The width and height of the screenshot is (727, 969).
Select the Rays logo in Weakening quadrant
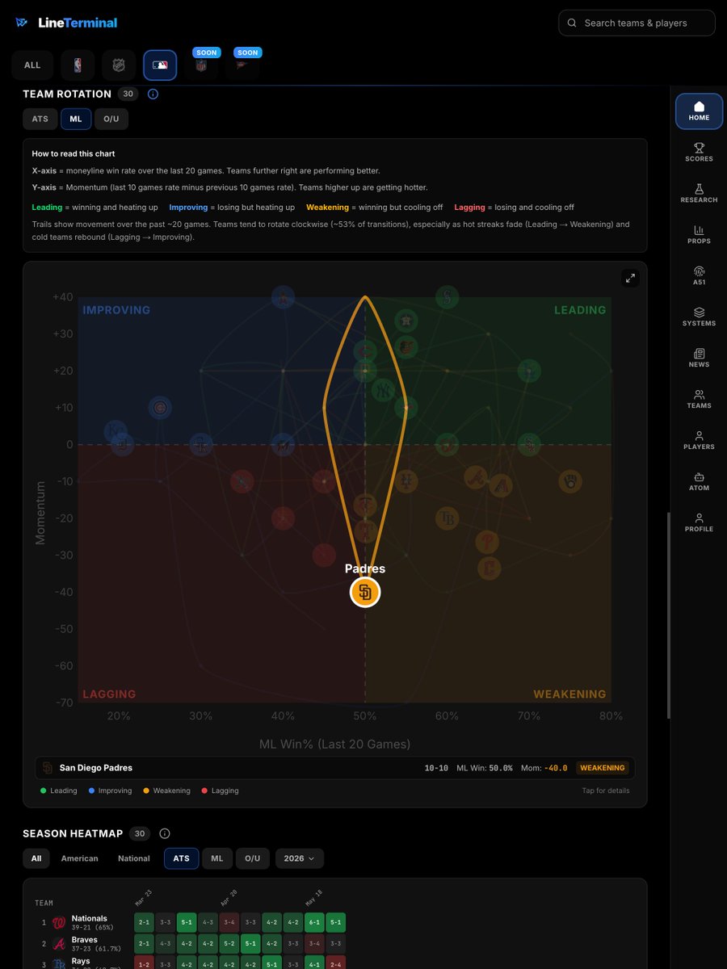(447, 518)
